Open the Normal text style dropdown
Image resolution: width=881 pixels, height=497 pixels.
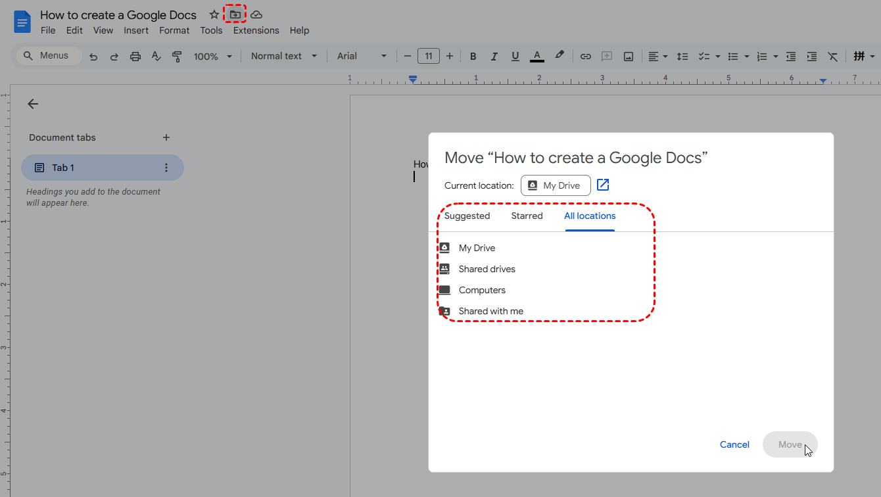pyautogui.click(x=283, y=57)
